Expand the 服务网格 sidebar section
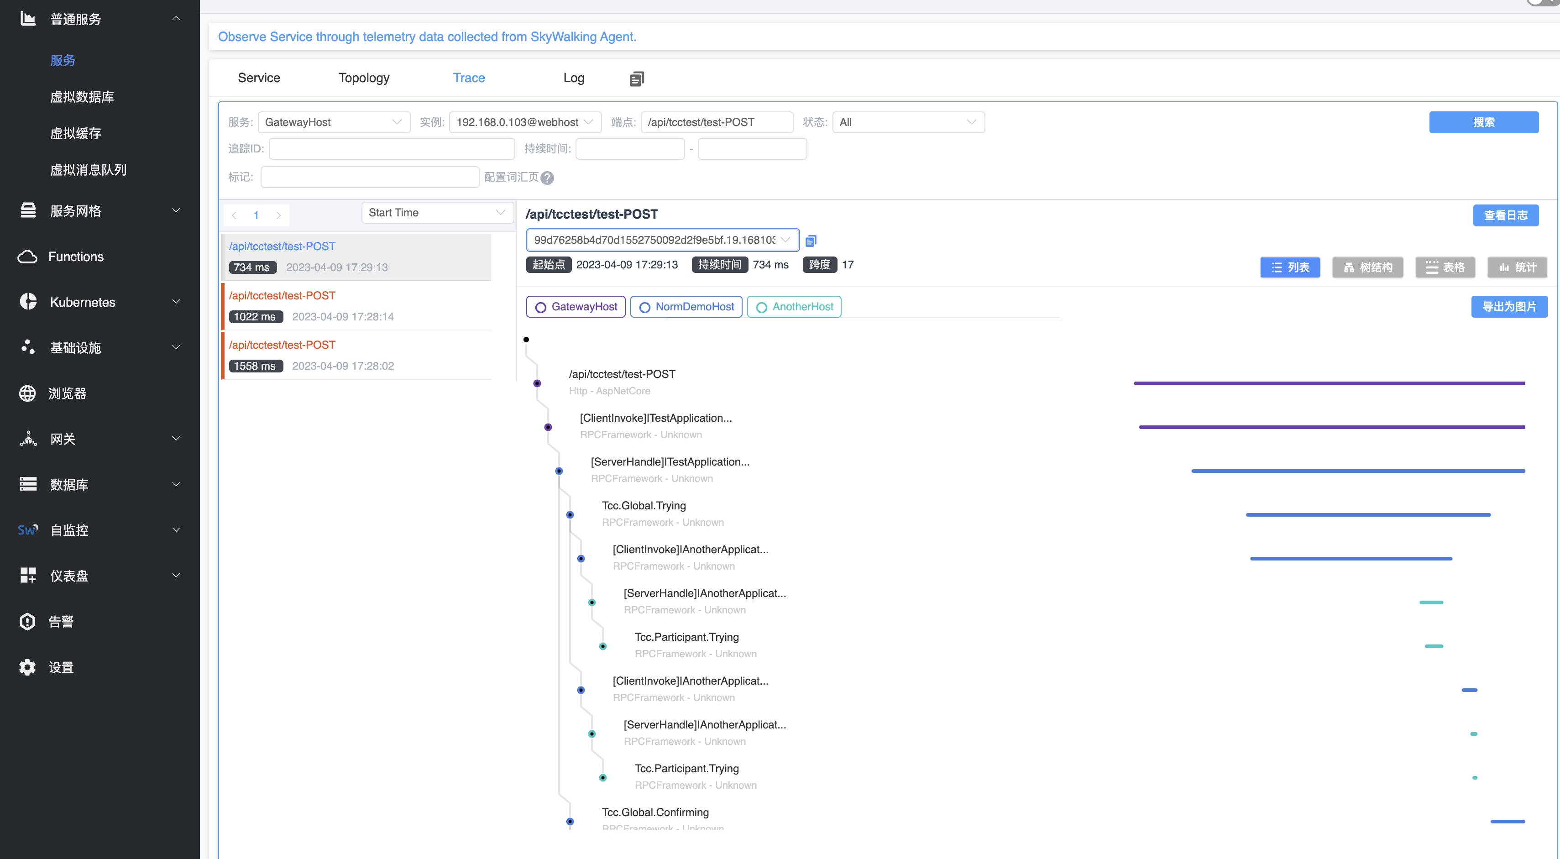The image size is (1560, 859). (176, 210)
